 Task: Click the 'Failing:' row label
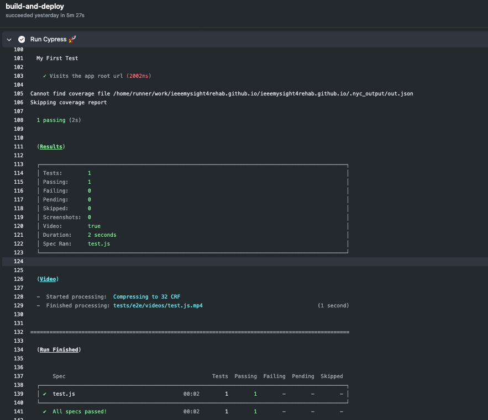55,190
